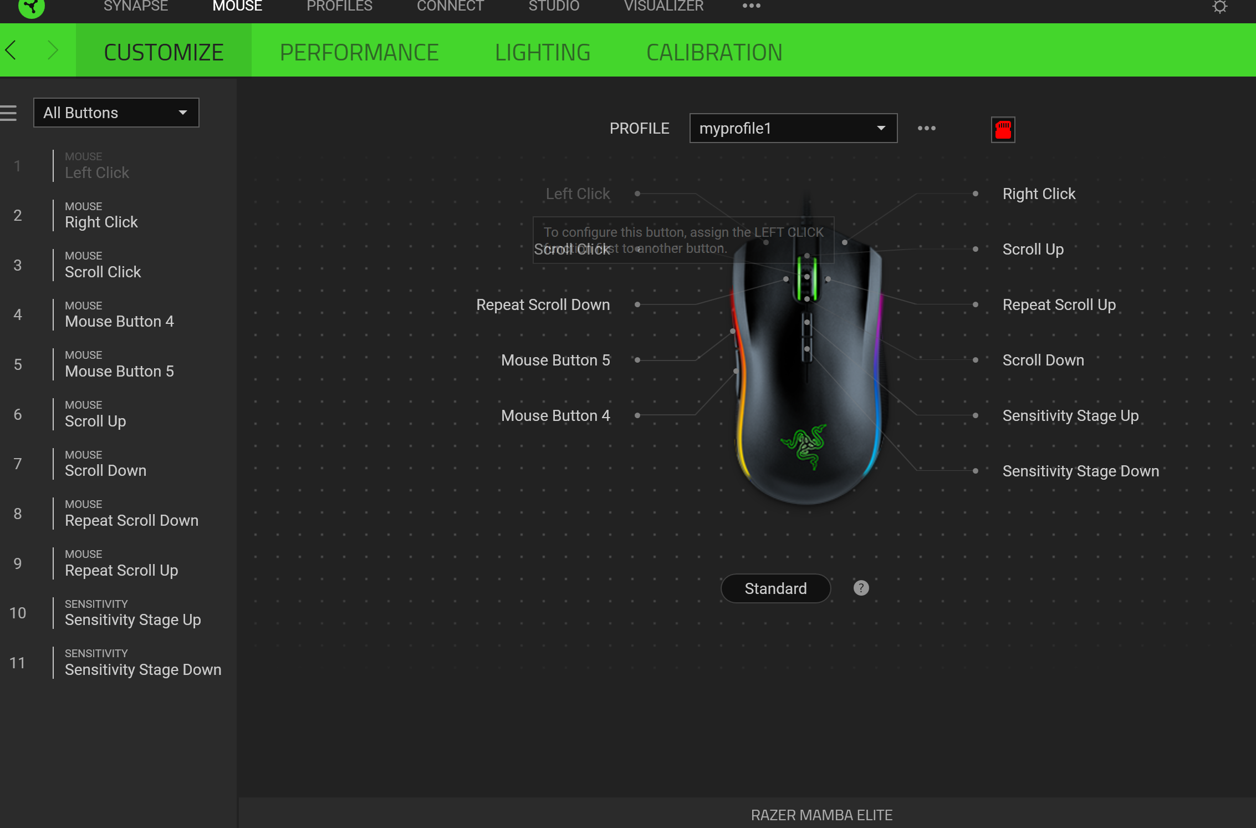This screenshot has height=828, width=1256.
Task: Switch to the CALIBRATION tab
Action: coord(714,52)
